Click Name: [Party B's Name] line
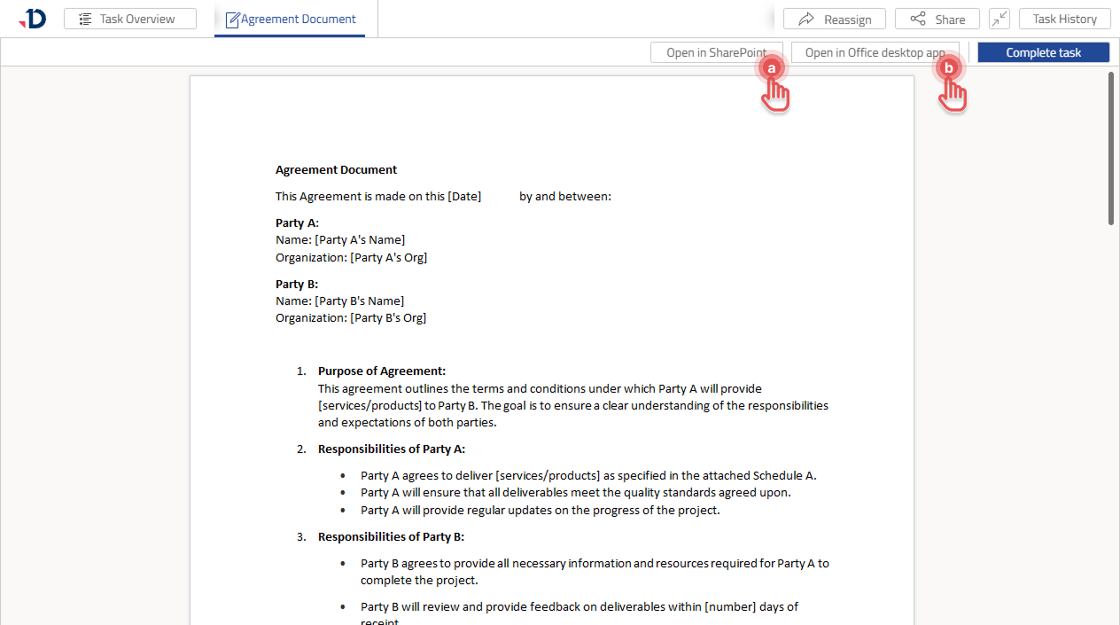 click(339, 301)
